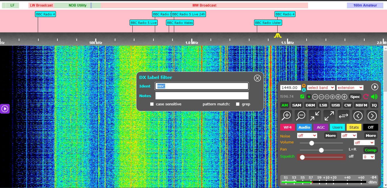Enable the case sensitive checkbox
Screen dimensions: 387x188
[152, 104]
